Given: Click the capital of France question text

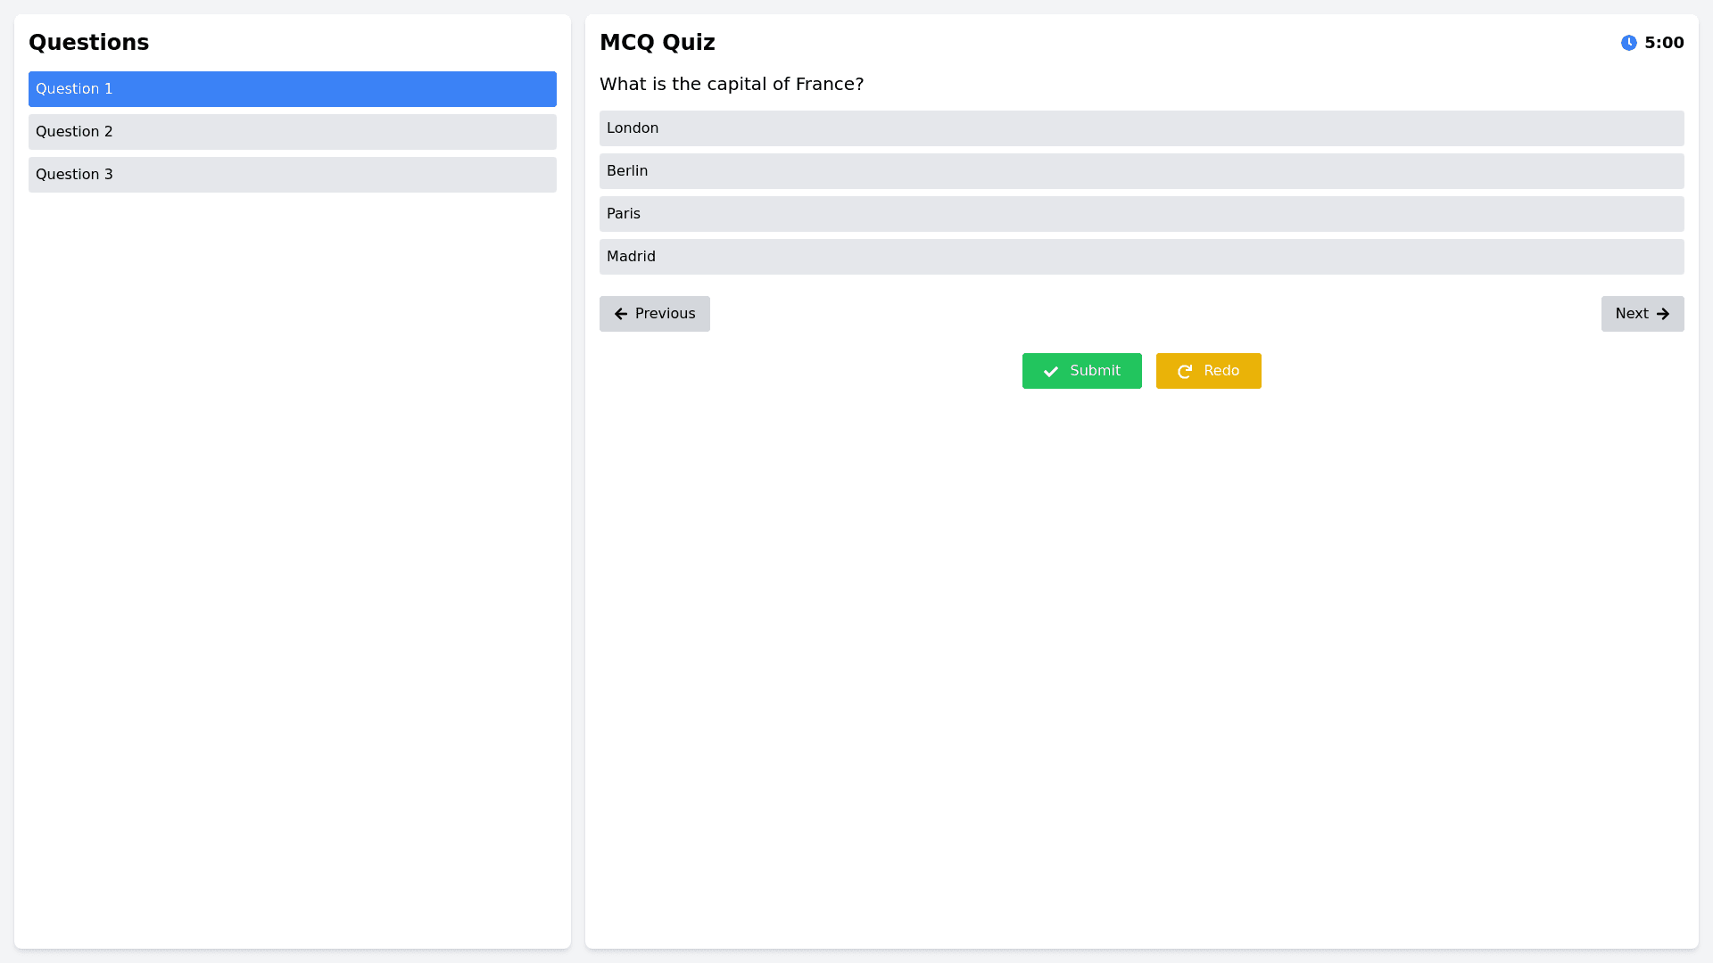Looking at the screenshot, I should pyautogui.click(x=731, y=84).
